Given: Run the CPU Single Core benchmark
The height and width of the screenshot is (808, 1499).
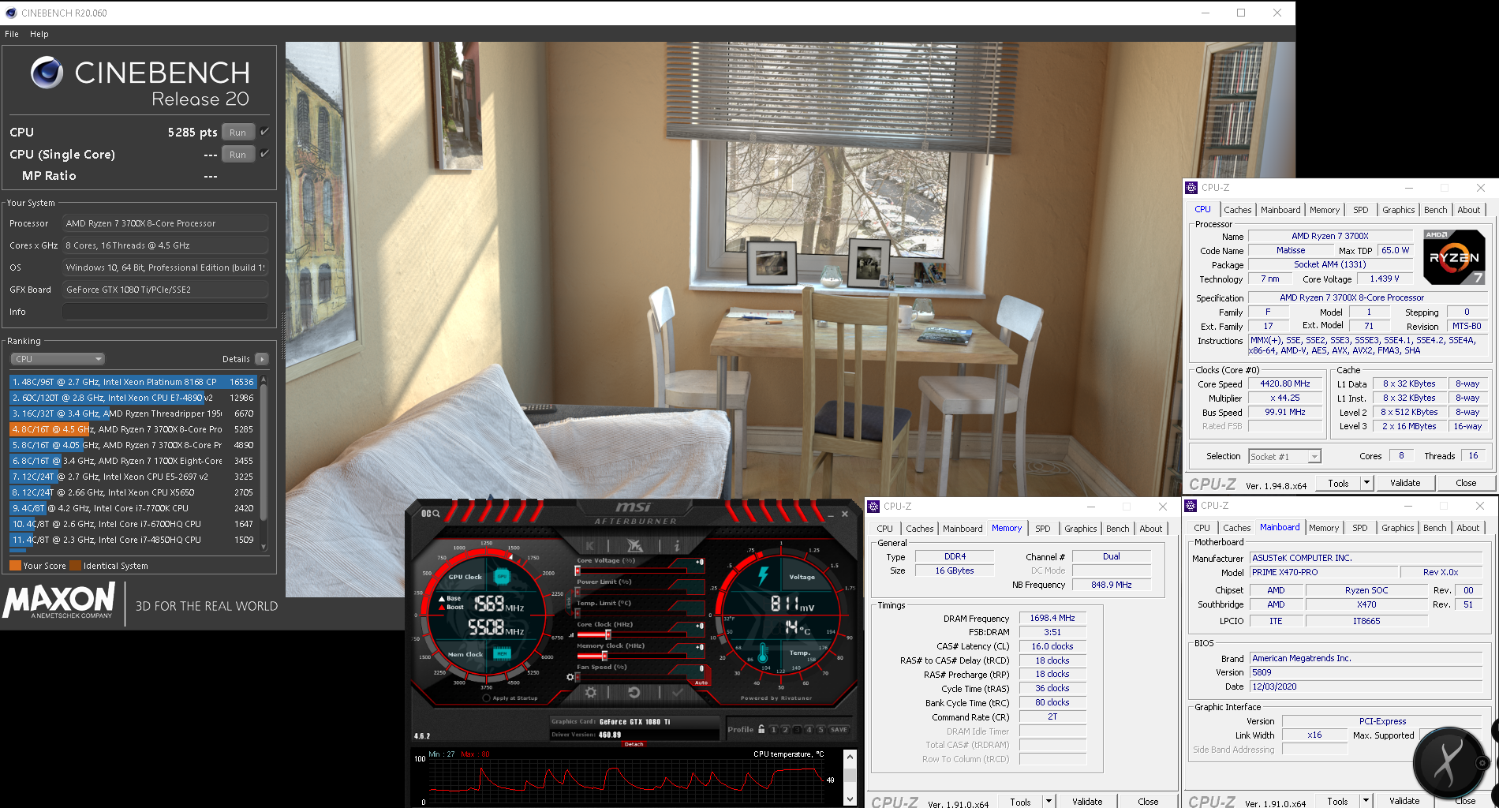Looking at the screenshot, I should (238, 155).
